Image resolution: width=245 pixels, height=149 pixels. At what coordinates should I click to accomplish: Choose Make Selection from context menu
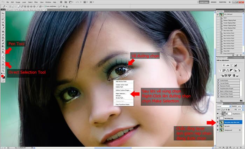pyautogui.click(x=121, y=94)
